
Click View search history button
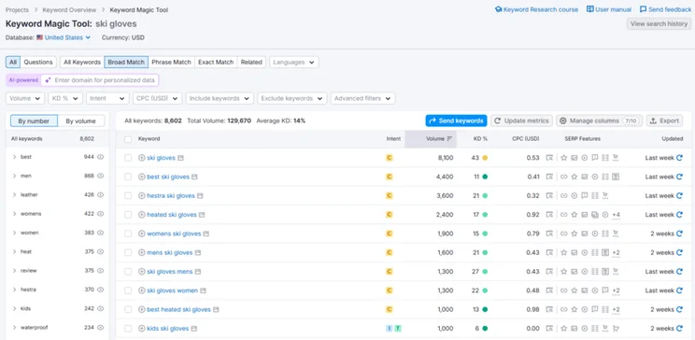[x=659, y=24]
